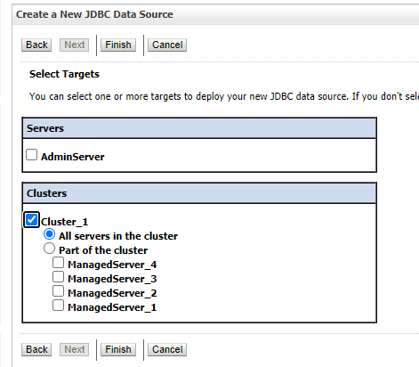Click the bottom Next button
The height and width of the screenshot is (367, 419).
pos(75,349)
